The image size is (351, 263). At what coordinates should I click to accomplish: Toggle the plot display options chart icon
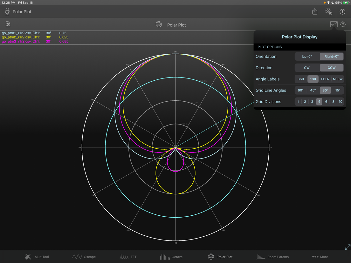pos(334,24)
